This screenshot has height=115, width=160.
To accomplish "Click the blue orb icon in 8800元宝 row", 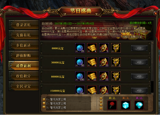I will pos(80,48).
